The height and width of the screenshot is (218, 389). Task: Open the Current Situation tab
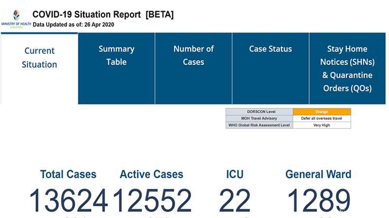click(39, 58)
